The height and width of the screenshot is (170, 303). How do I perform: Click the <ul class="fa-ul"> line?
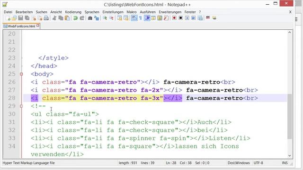(65, 114)
